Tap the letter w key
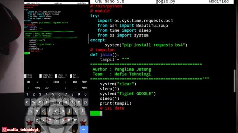 [34, 102]
